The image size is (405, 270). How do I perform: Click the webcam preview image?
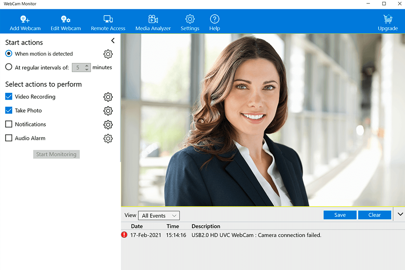click(263, 120)
